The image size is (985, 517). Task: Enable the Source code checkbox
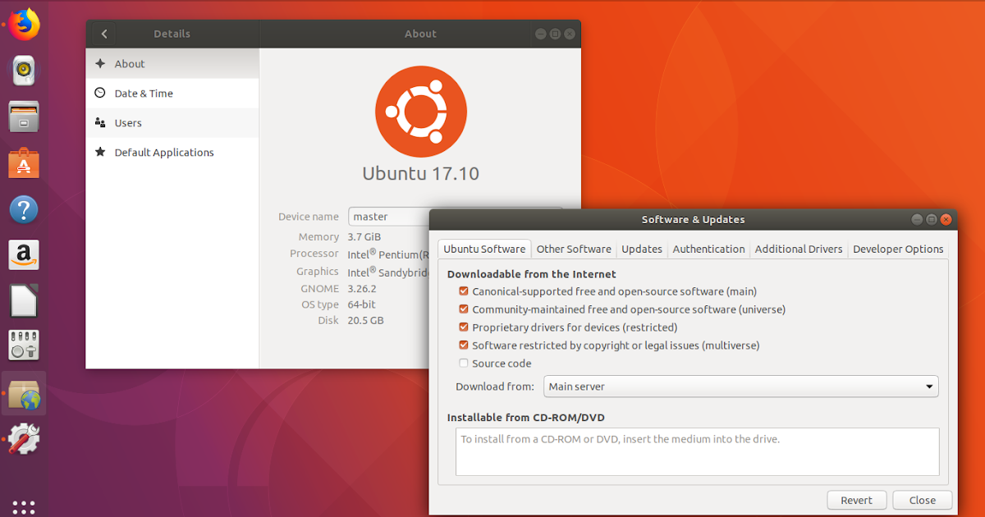pos(463,363)
